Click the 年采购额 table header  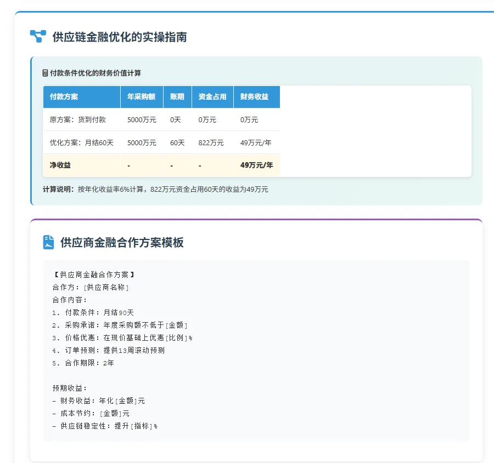(142, 97)
